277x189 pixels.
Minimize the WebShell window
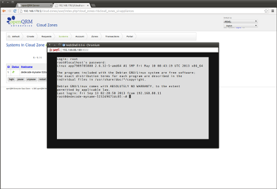(x=54, y=45)
